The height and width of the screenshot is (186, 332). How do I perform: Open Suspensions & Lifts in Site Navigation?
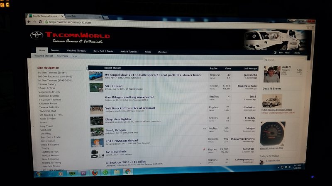pos(49,92)
